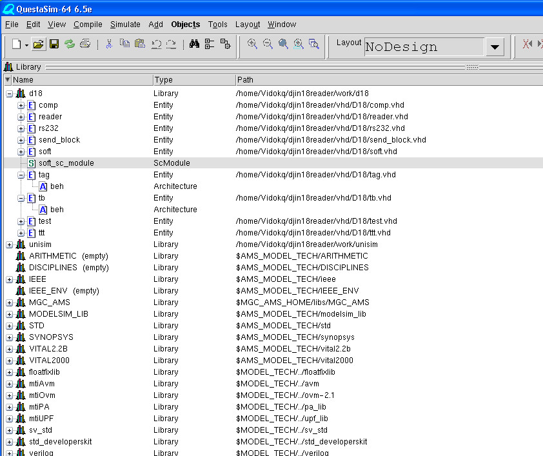Click the Layout field showing NoDesign

[x=424, y=46]
